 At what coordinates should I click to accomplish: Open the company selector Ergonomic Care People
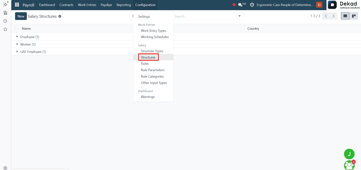pos(285,5)
